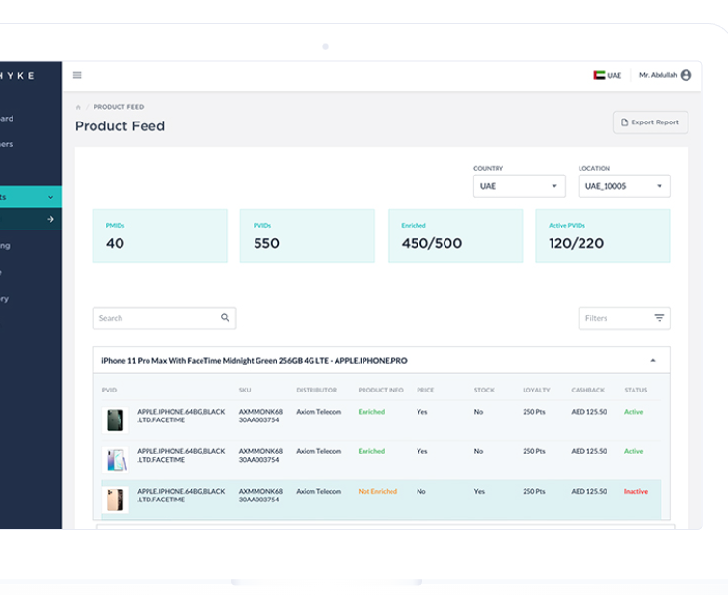Screen dimensions: 728x595
Task: Open the Location dropdown UAE_10005
Action: (624, 186)
